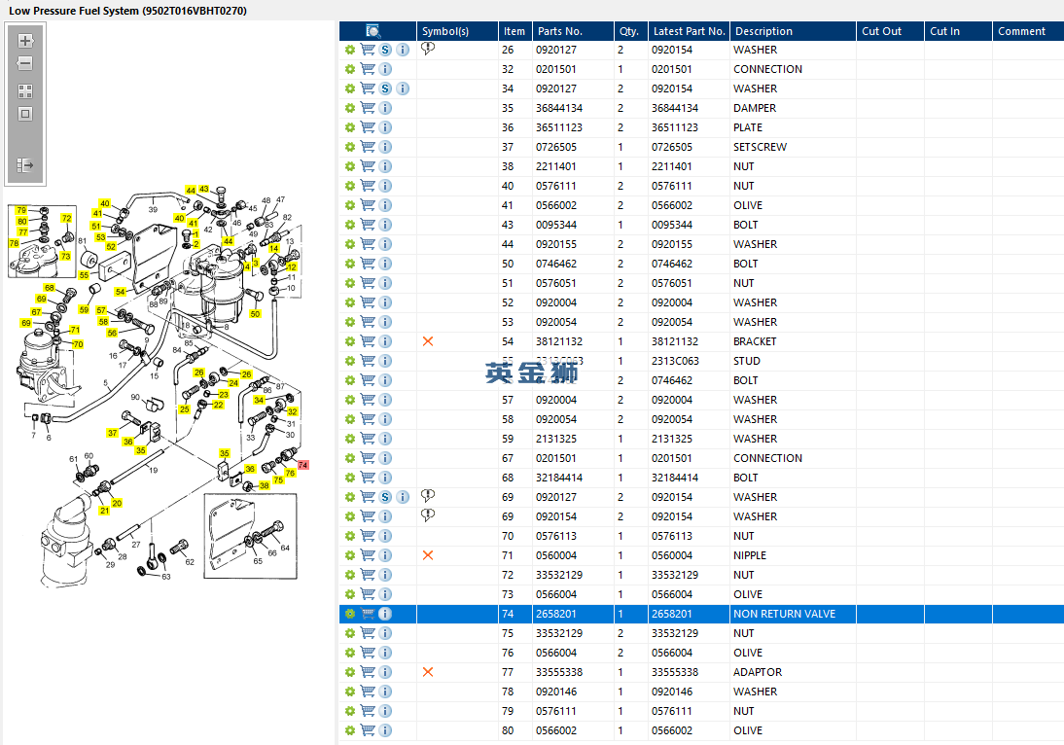Image resolution: width=1064 pixels, height=745 pixels.
Task: Click the single square fit-view icon
Action: click(25, 114)
